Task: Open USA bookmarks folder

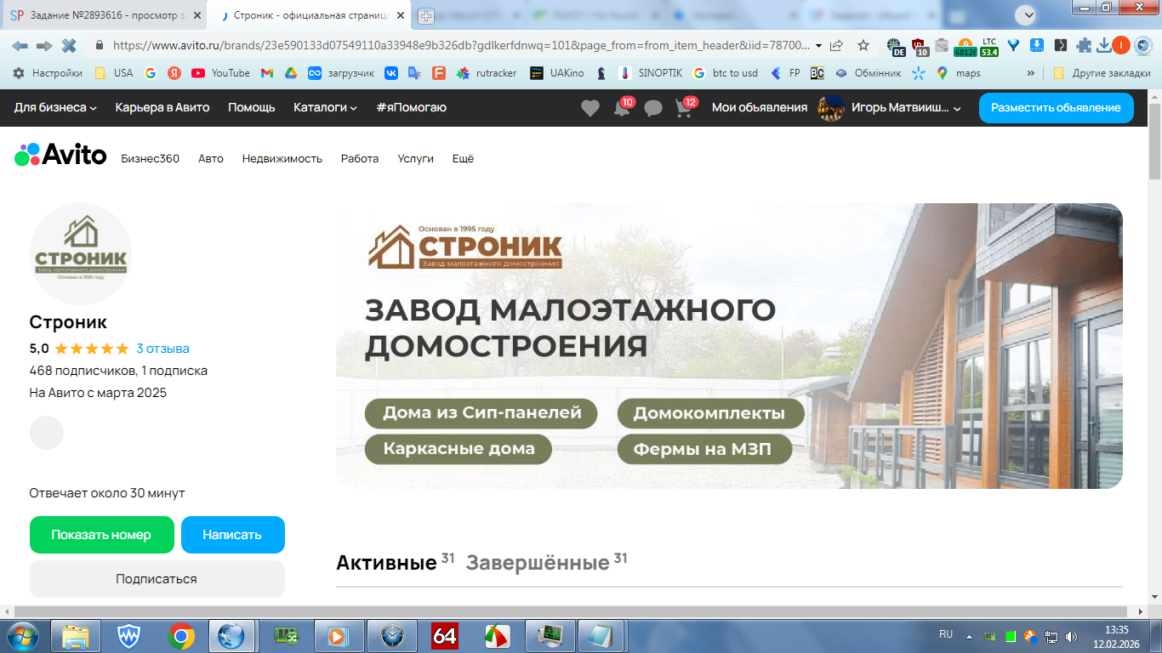Action: (x=113, y=73)
